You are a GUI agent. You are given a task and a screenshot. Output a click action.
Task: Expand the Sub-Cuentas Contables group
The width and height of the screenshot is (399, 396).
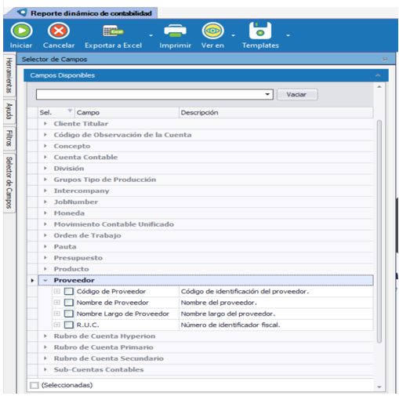point(45,369)
